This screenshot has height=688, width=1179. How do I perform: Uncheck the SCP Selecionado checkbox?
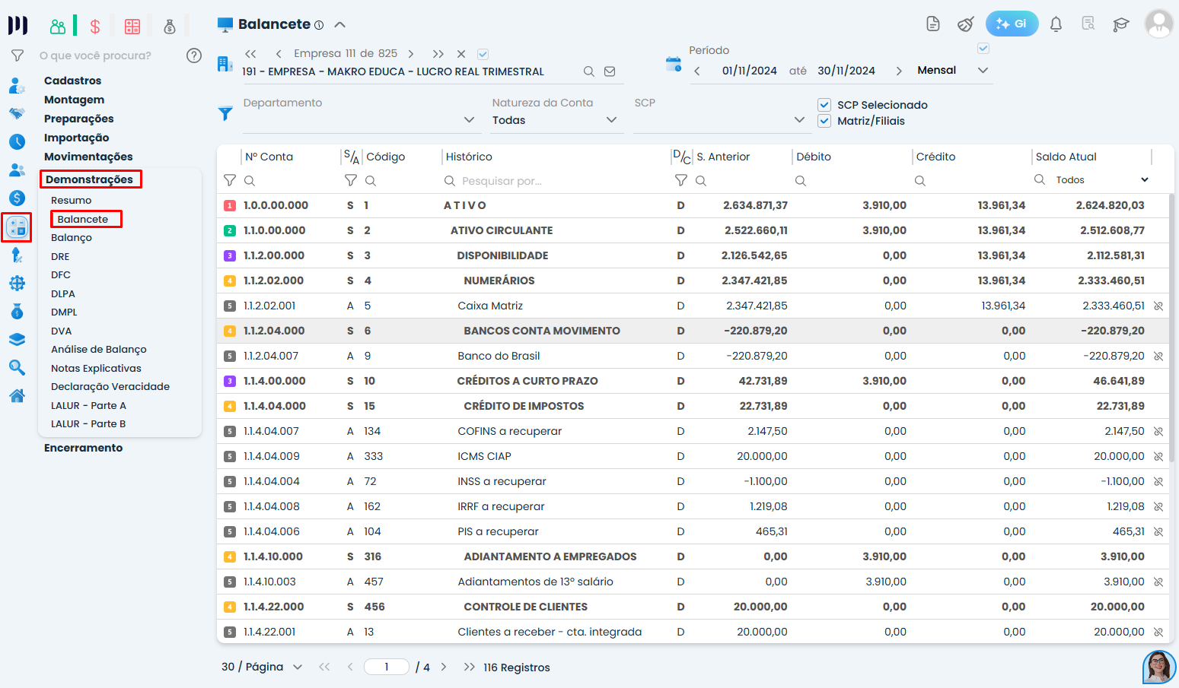coord(824,105)
